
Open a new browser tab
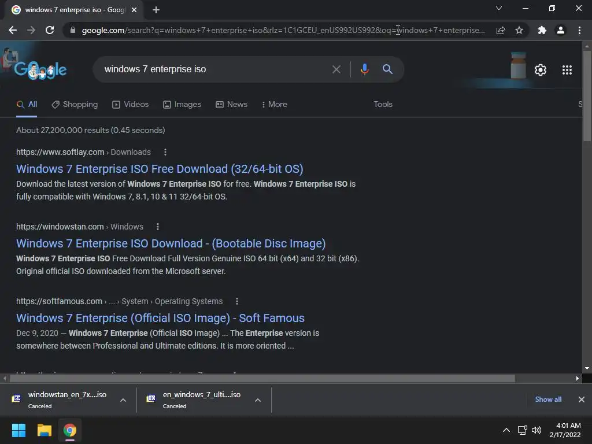click(x=156, y=10)
